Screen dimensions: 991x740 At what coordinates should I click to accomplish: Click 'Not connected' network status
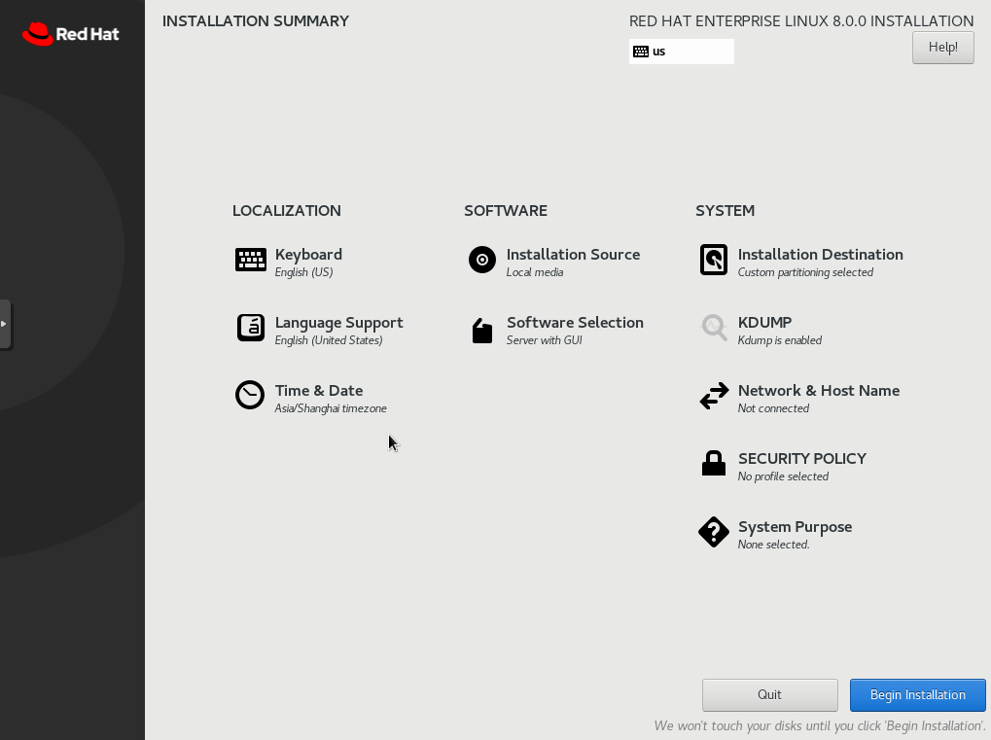click(x=773, y=408)
